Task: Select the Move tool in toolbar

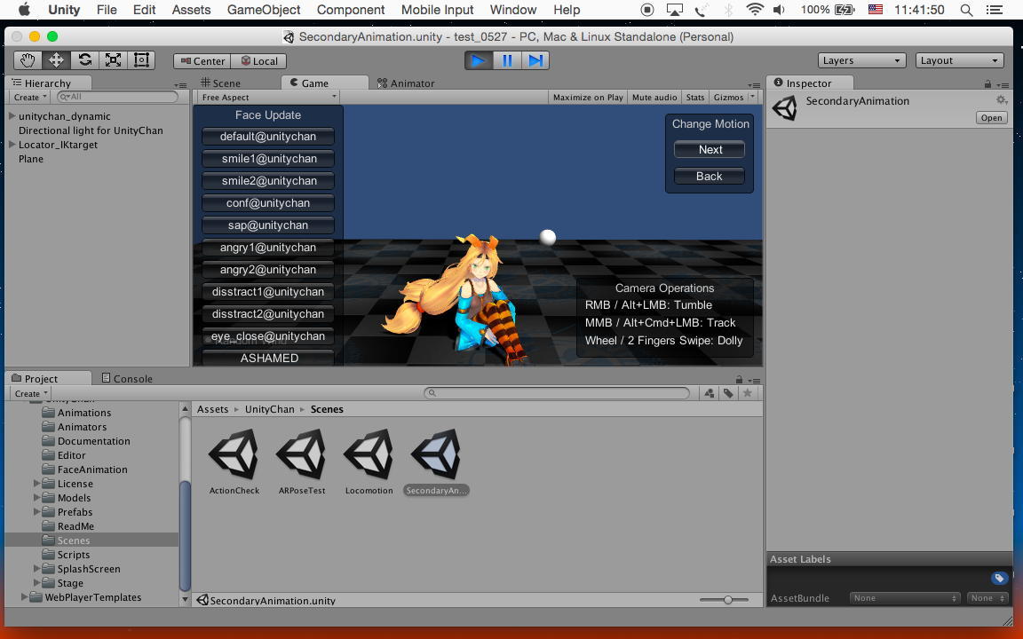Action: click(56, 60)
